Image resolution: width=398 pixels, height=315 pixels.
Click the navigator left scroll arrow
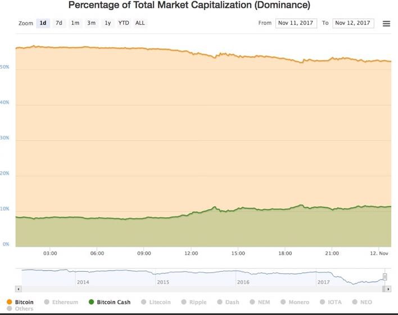click(19, 289)
